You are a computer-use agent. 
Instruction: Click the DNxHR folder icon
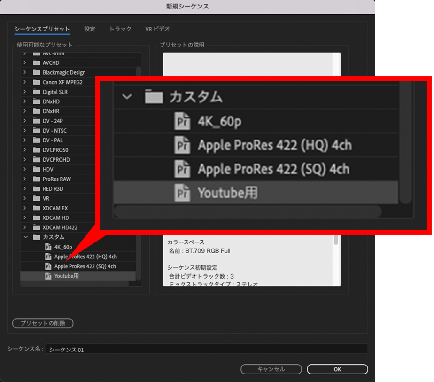click(x=37, y=111)
